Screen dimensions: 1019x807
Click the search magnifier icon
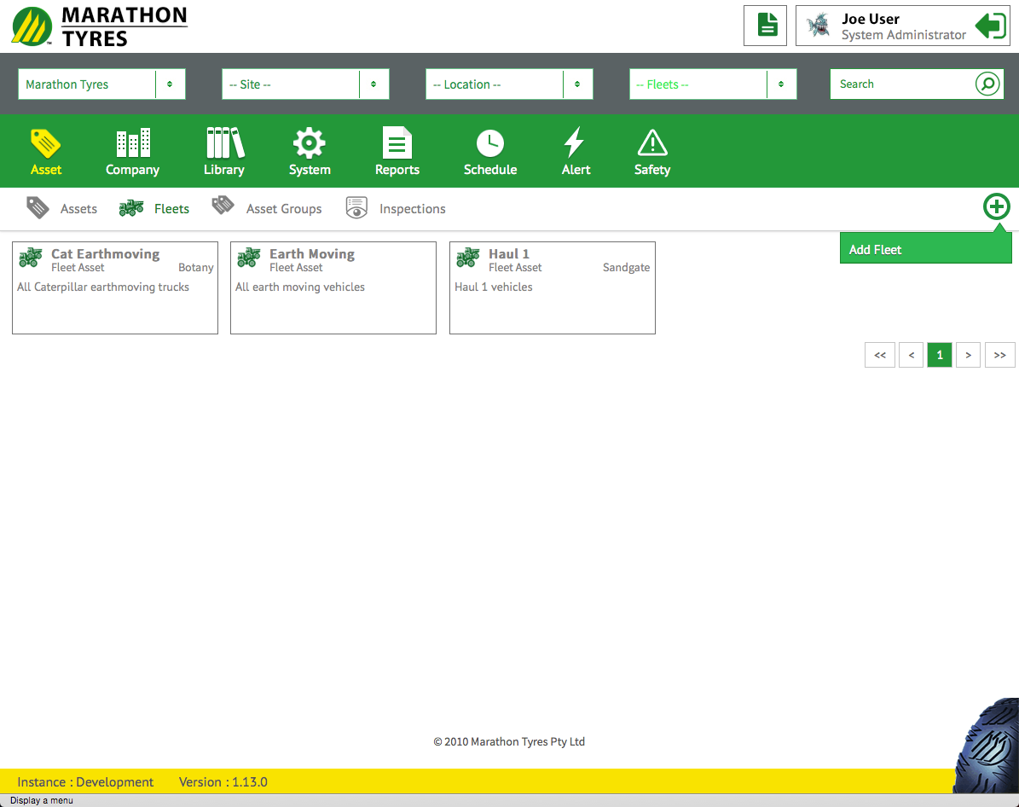987,84
